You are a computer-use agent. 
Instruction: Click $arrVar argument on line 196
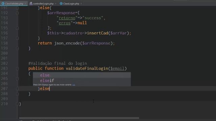click(x=118, y=33)
